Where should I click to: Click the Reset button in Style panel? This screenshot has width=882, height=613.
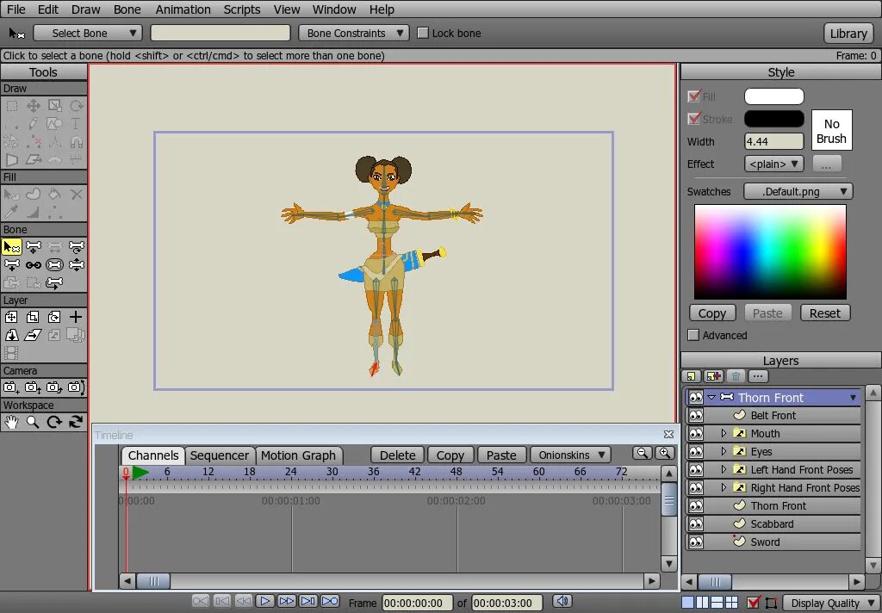point(824,313)
